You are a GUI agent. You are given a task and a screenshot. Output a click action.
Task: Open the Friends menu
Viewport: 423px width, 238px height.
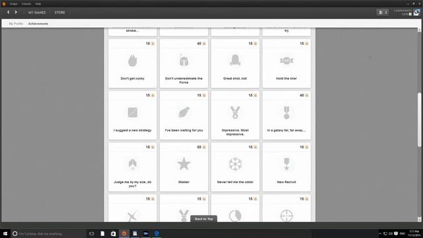click(x=26, y=4)
